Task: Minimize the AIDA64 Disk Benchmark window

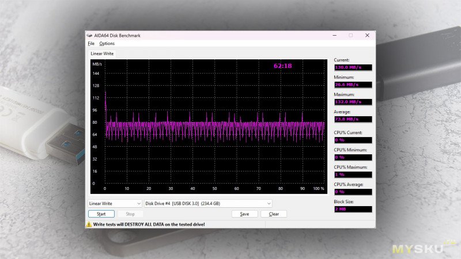Action: pos(334,35)
